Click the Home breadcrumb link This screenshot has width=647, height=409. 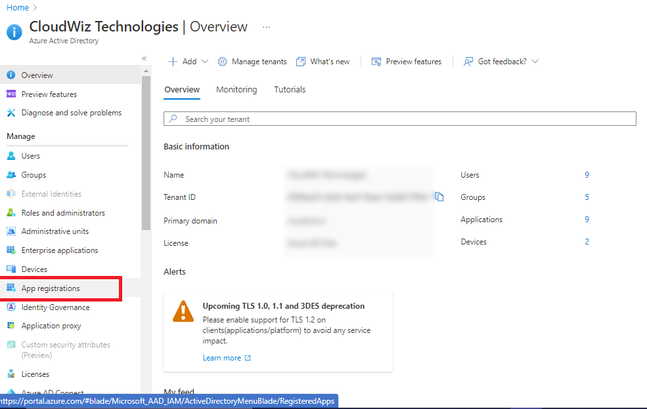coord(18,7)
